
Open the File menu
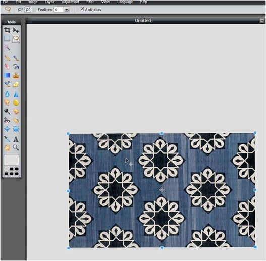pyautogui.click(x=6, y=2)
